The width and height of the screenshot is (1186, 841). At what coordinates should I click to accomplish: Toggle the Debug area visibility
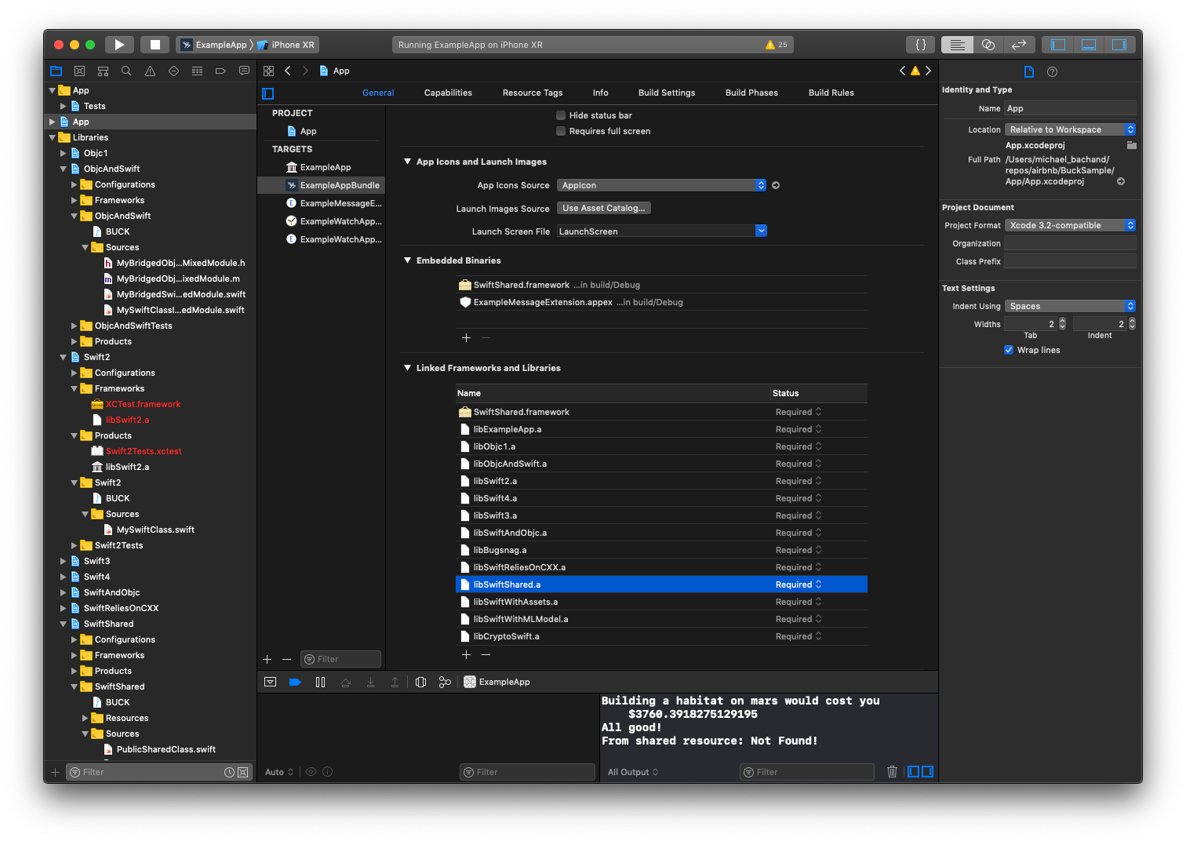(x=1089, y=45)
